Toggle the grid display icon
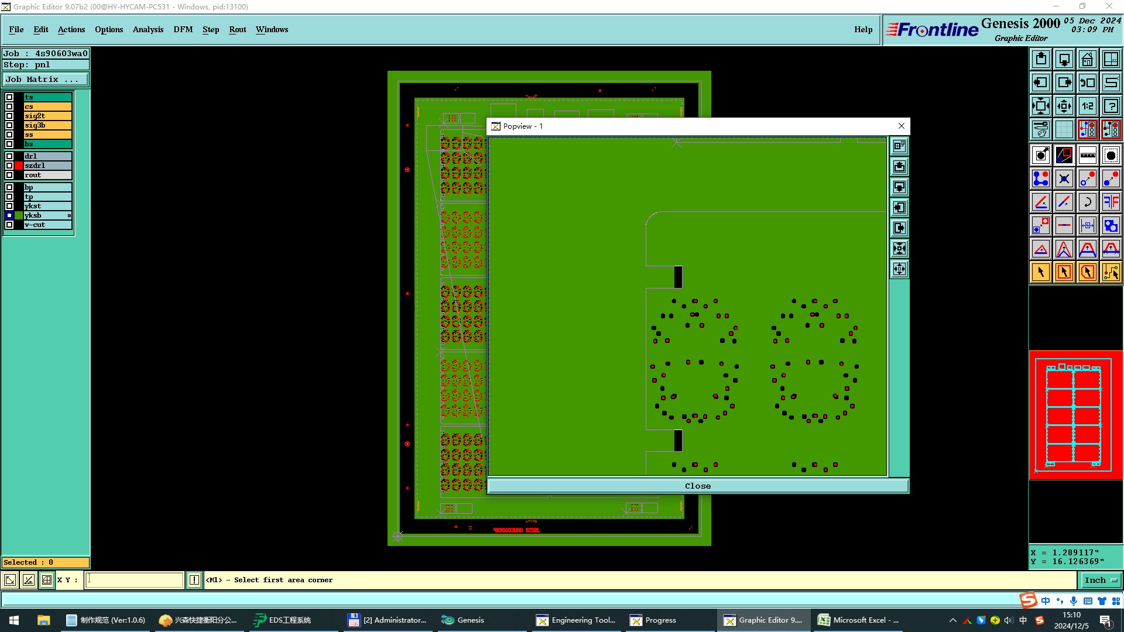This screenshot has width=1124, height=632. tap(1064, 129)
